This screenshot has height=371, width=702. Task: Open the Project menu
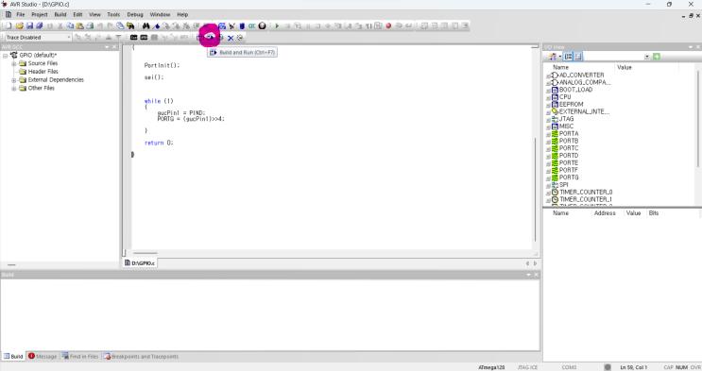pyautogui.click(x=40, y=15)
